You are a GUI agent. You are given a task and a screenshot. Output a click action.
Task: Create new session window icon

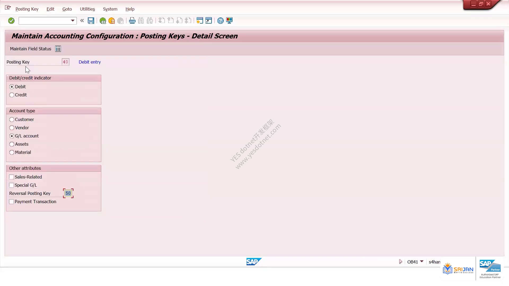click(200, 21)
